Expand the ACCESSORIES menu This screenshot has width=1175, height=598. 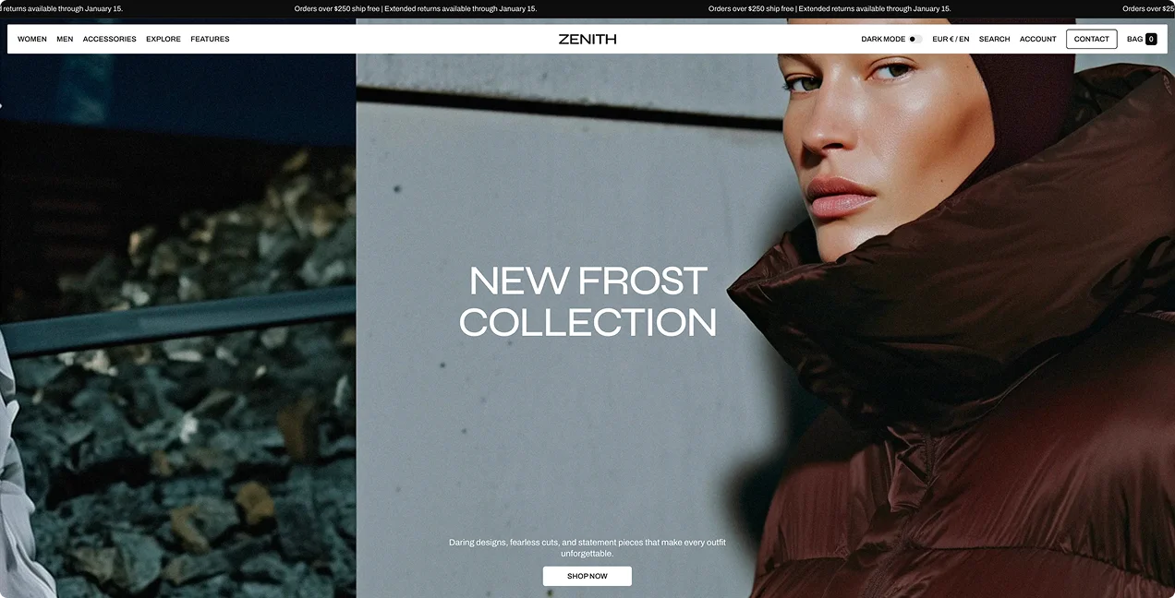pos(110,39)
